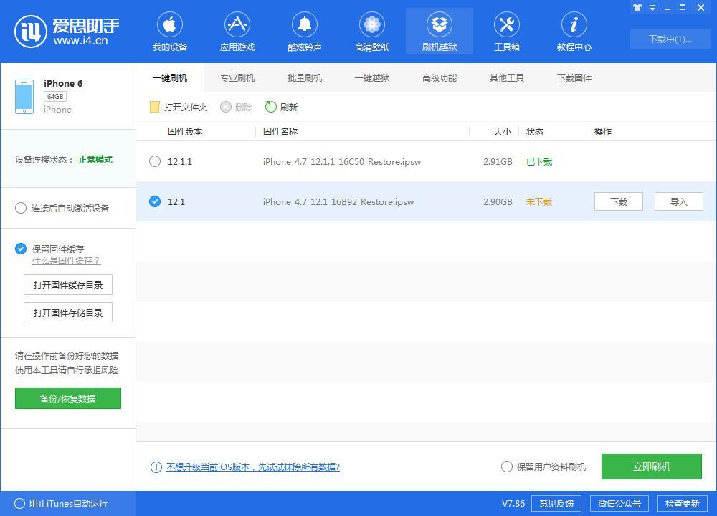
Task: Open 下载中(1)... downloads button
Action: (x=670, y=39)
